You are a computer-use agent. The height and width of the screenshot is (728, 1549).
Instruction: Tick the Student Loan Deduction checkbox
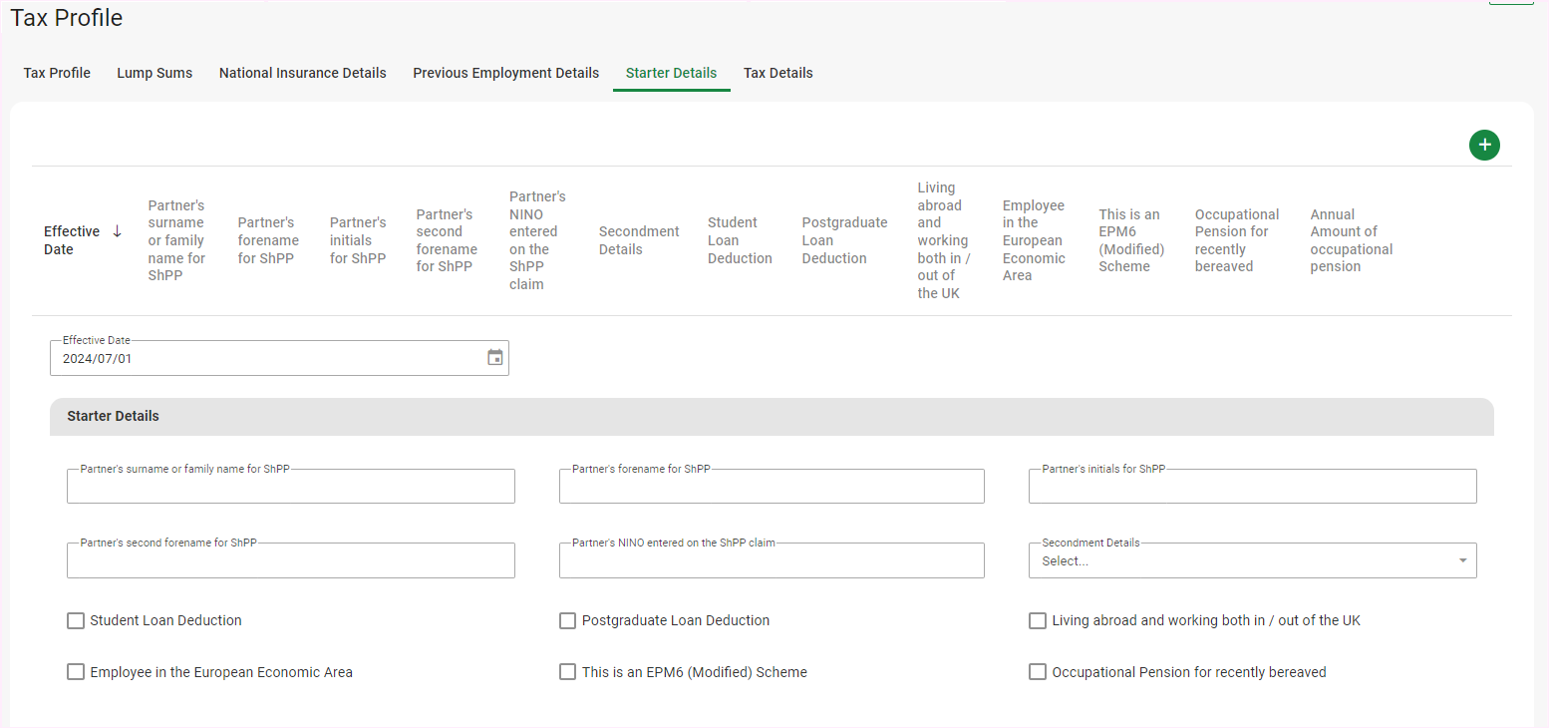76,621
